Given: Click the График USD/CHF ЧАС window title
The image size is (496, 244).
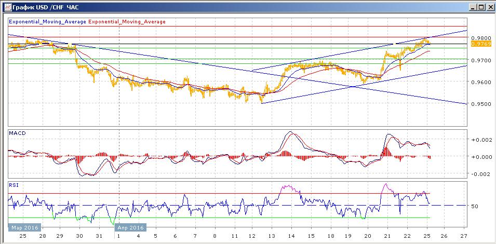Looking at the screenshot, I should [x=43, y=7].
